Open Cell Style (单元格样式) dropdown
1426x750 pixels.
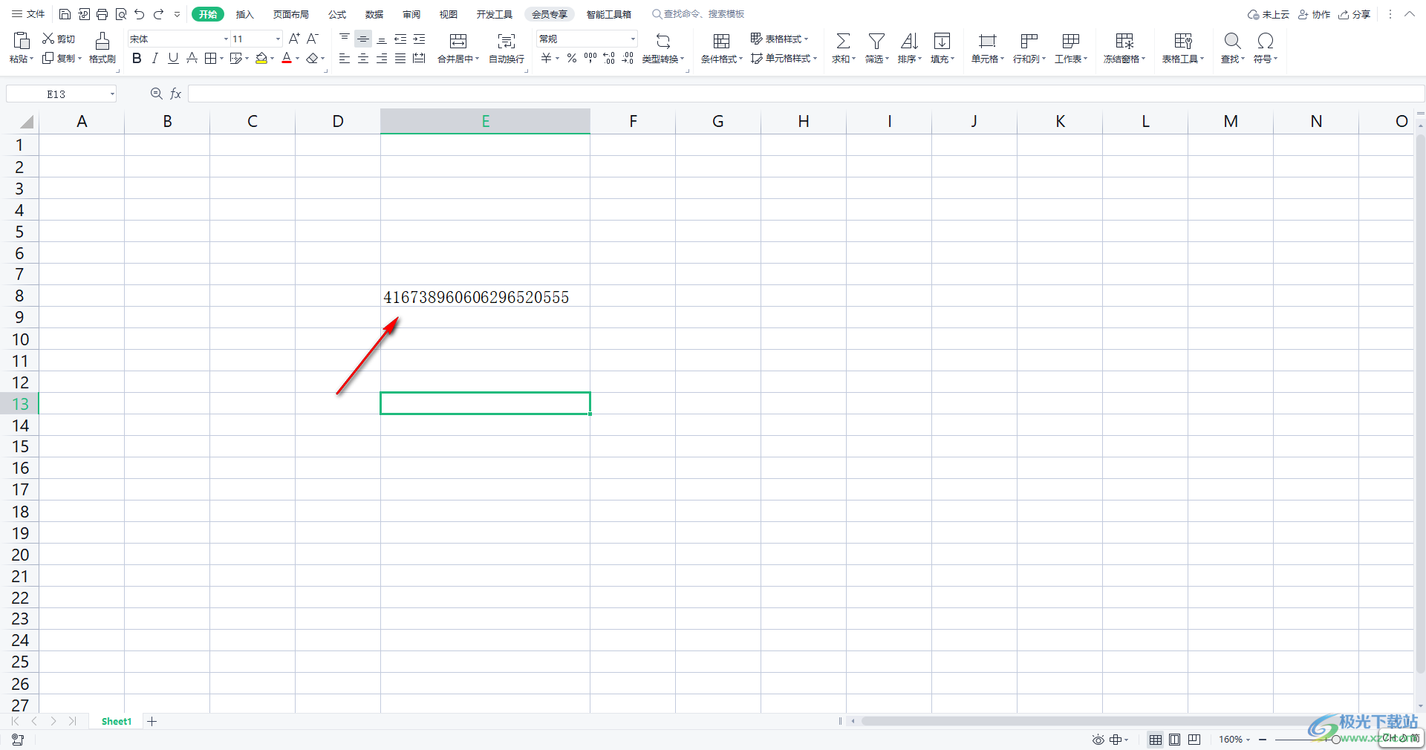784,58
